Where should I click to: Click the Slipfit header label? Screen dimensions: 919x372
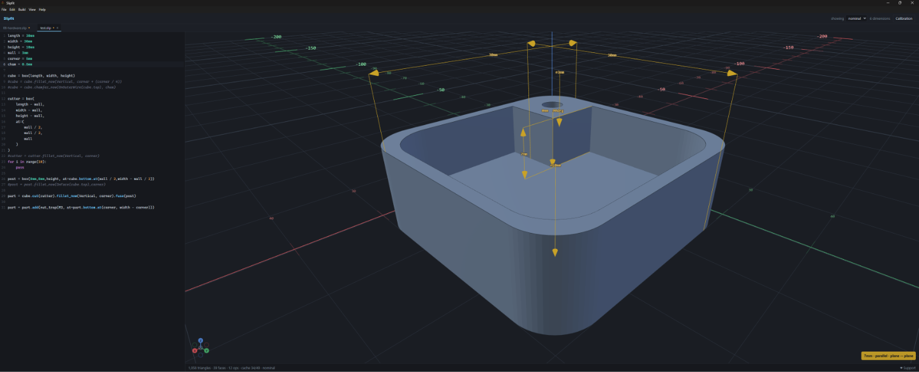(x=9, y=19)
